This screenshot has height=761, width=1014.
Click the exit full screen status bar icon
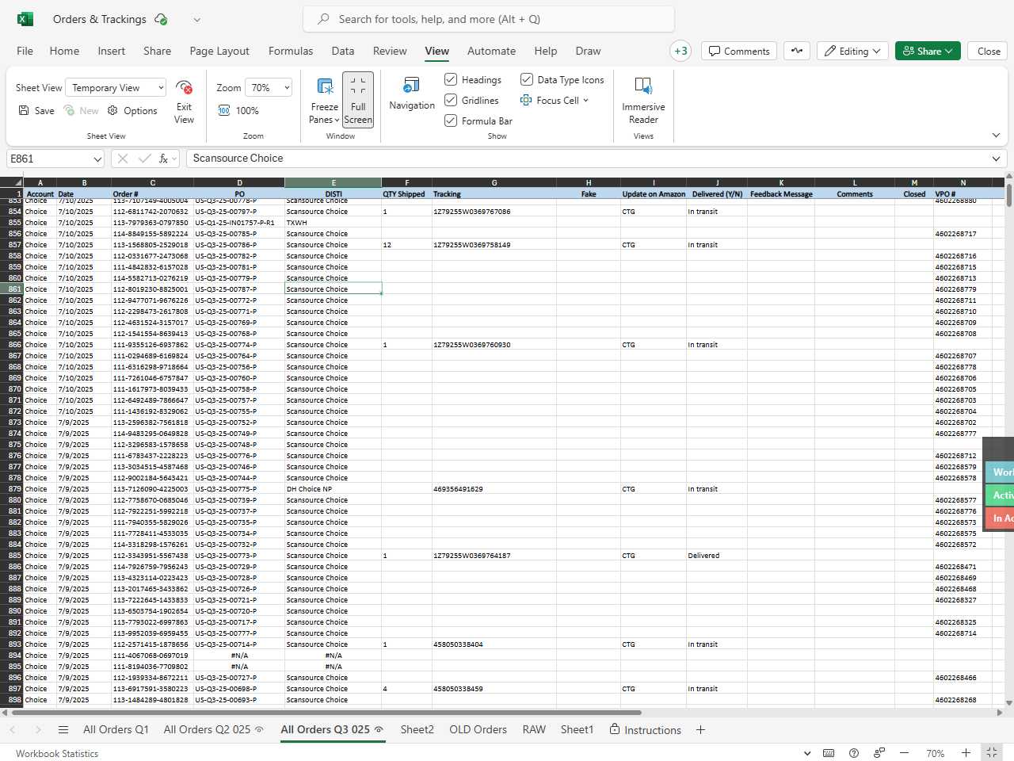pos(992,753)
